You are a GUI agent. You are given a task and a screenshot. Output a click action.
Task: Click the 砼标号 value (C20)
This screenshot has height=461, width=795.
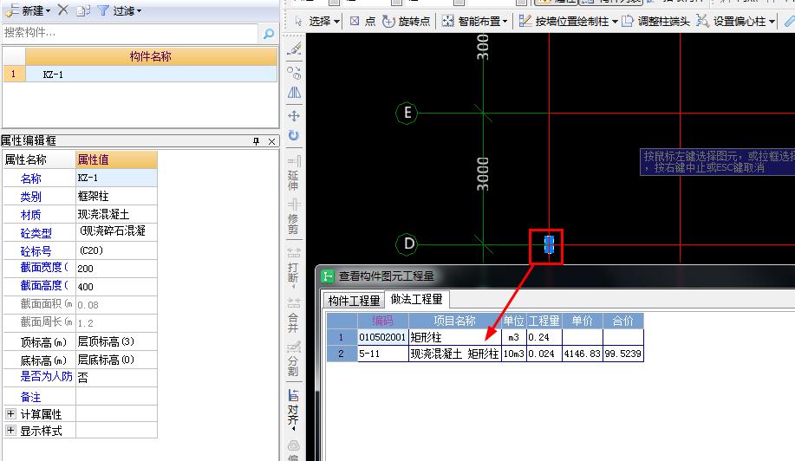tap(116, 250)
